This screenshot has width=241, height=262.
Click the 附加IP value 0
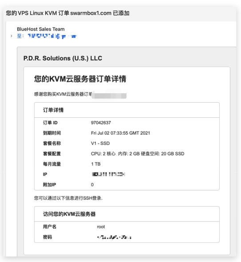click(92, 185)
